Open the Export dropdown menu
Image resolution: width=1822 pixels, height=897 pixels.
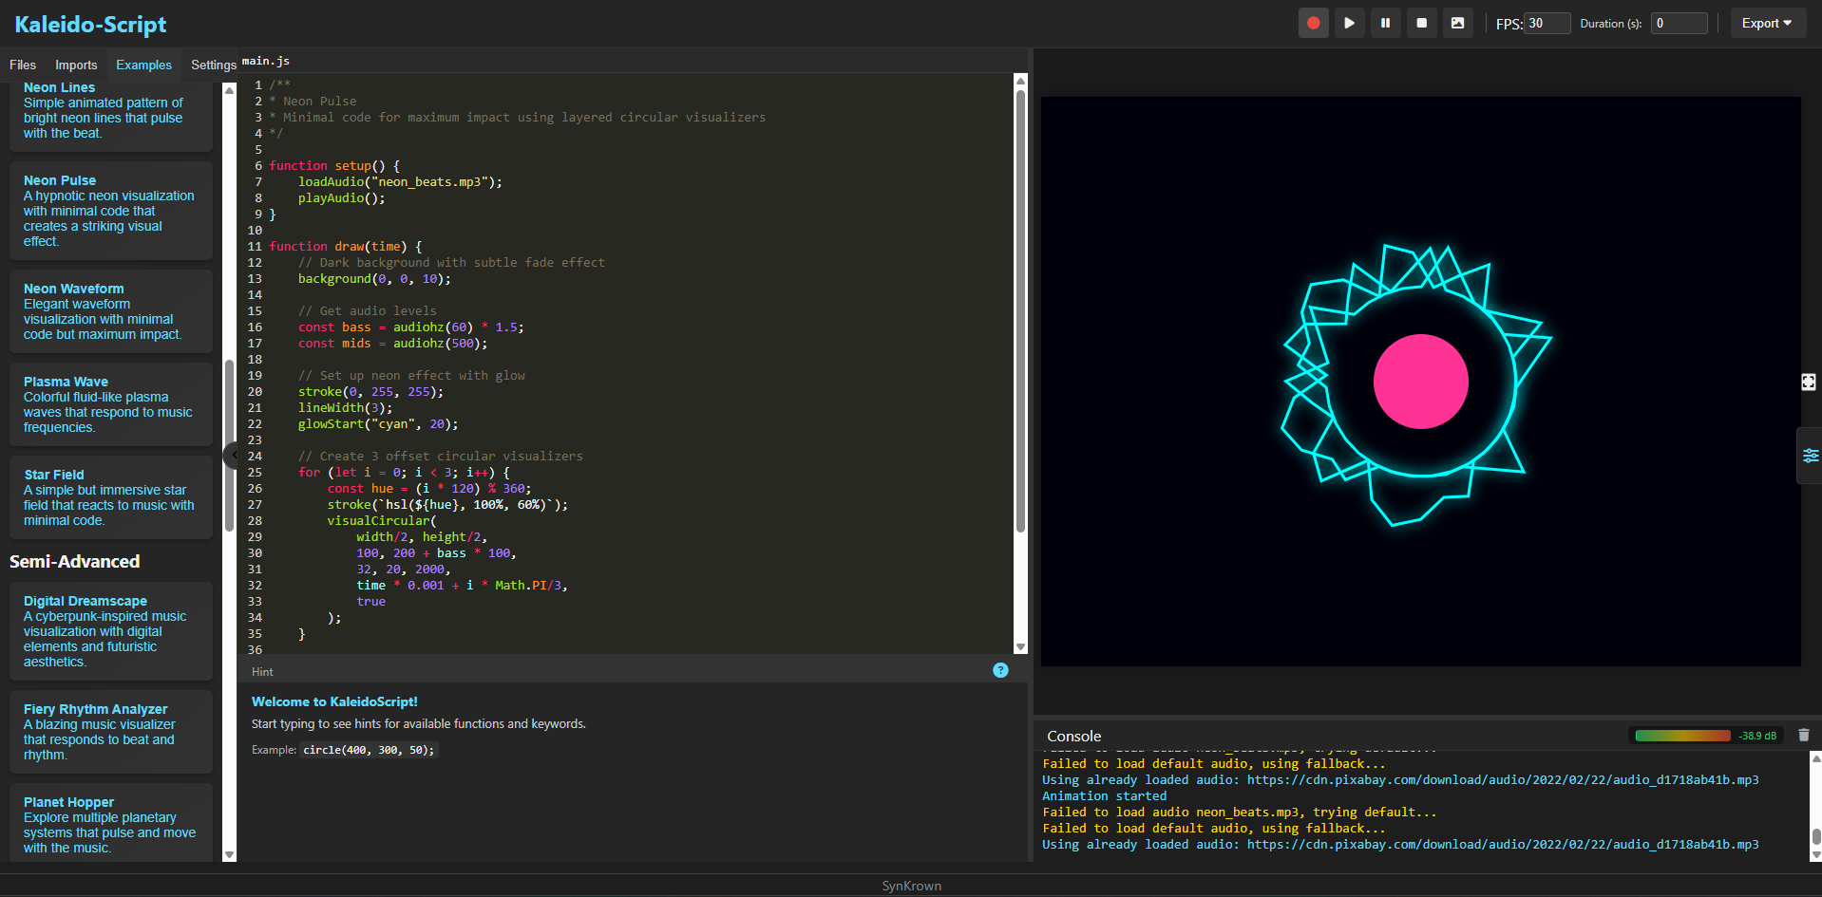[1766, 24]
